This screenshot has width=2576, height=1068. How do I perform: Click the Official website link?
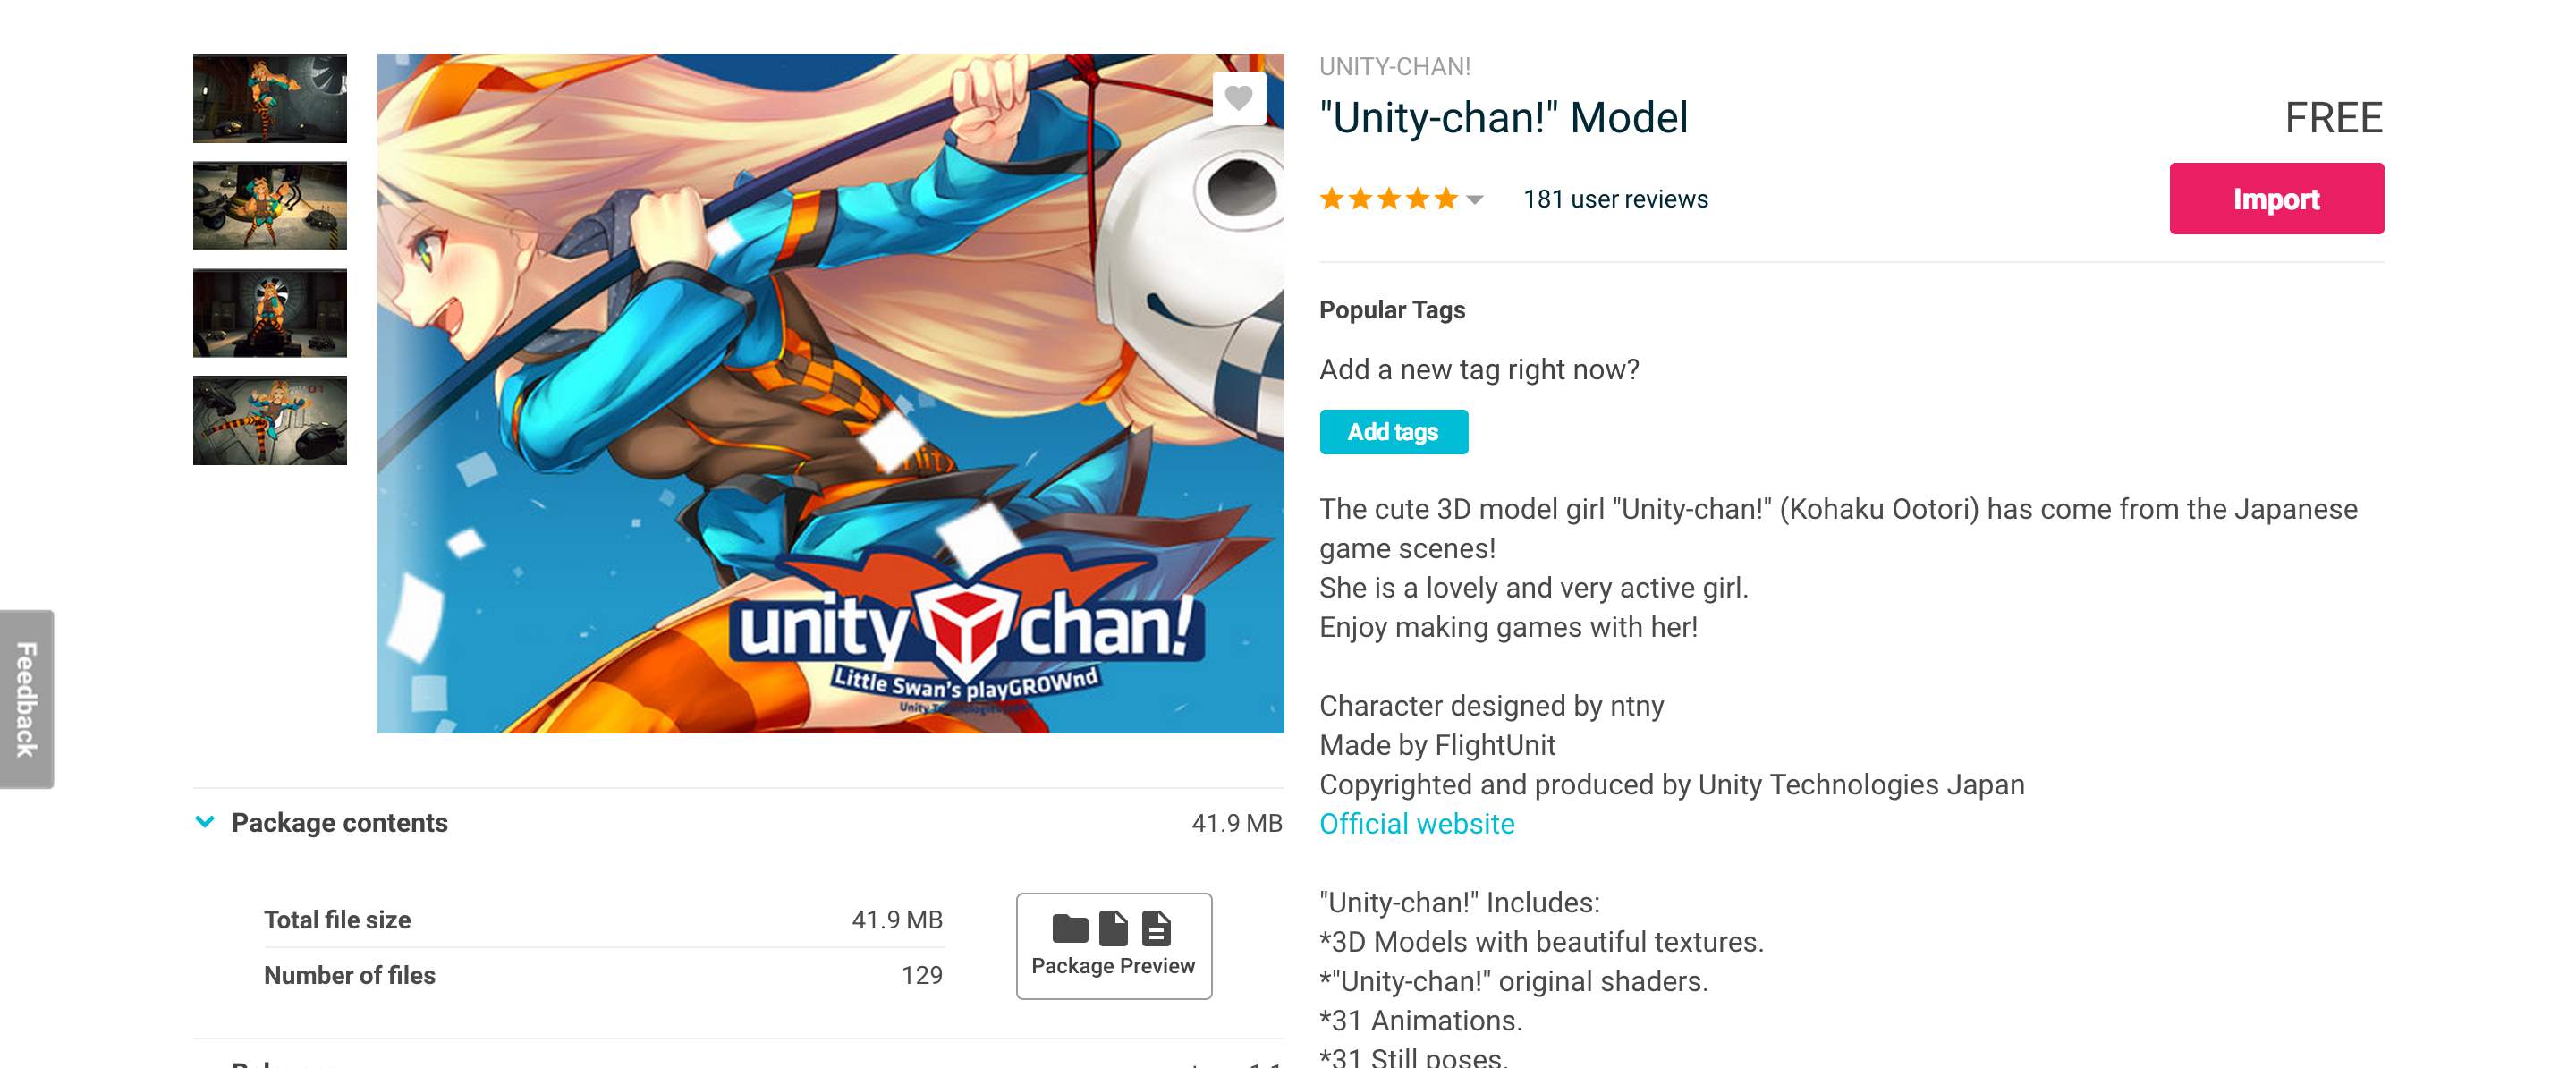click(1416, 825)
